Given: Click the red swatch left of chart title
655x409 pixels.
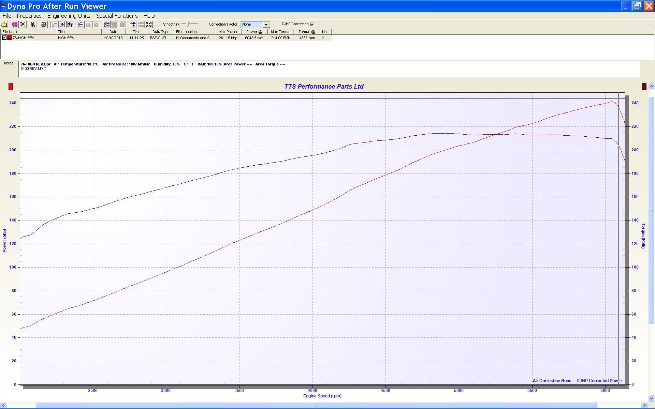Looking at the screenshot, I should point(11,87).
